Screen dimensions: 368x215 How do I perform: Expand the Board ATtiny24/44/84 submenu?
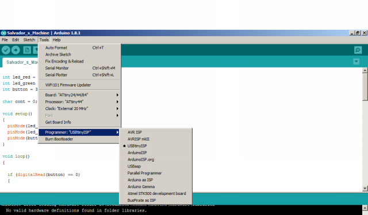(79, 95)
